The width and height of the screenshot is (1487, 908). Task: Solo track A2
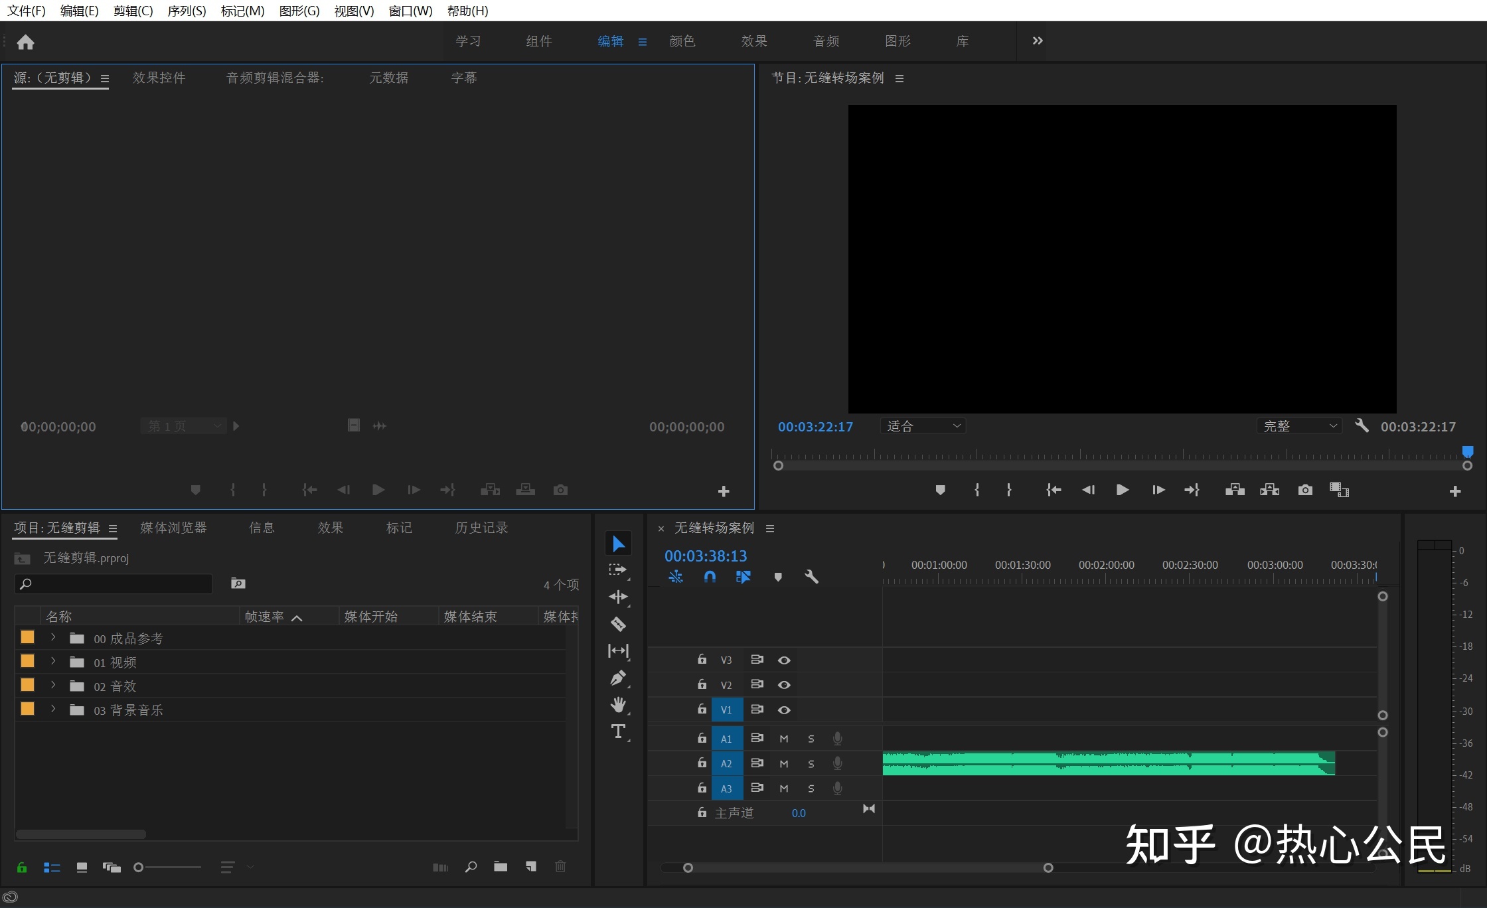pos(811,764)
